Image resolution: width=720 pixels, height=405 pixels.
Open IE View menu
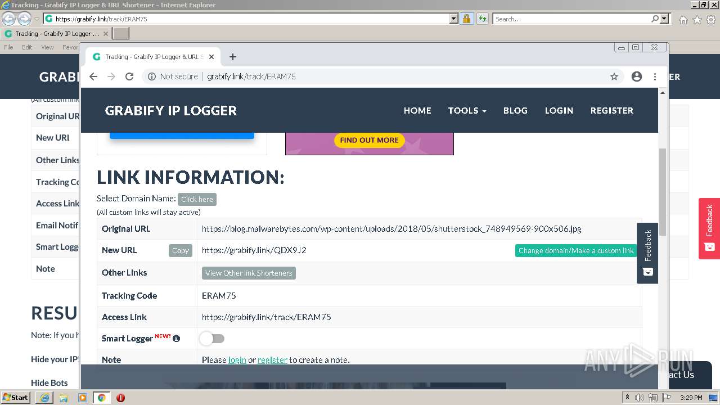(48, 47)
